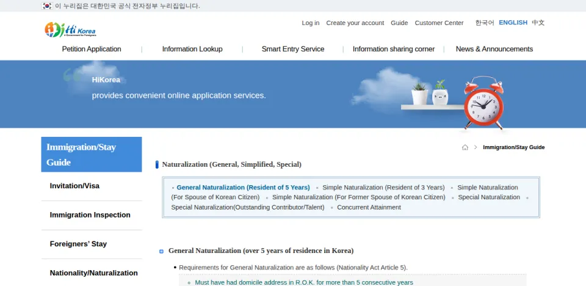The image size is (586, 286).
Task: Open the Guide link
Action: pos(399,23)
